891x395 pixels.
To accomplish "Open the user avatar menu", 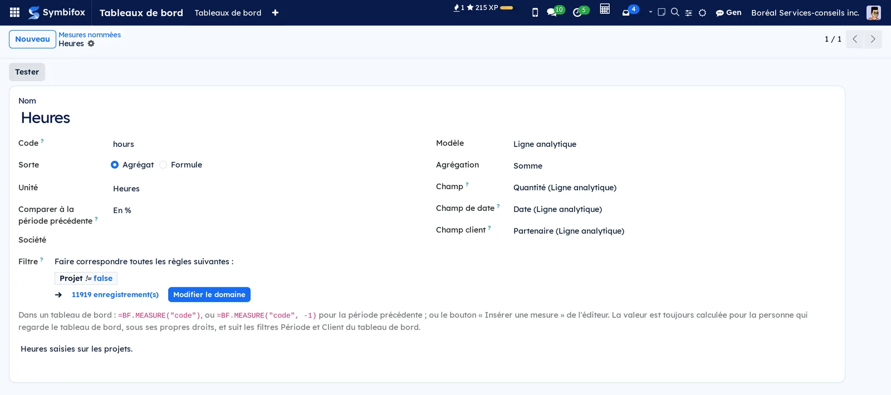I will (x=874, y=12).
